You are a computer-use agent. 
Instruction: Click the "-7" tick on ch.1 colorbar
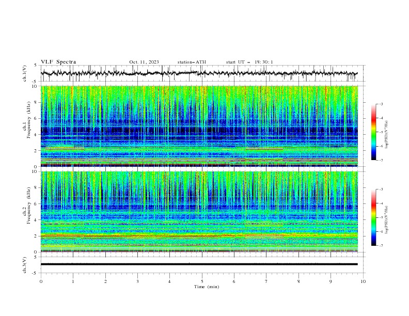coord(381,160)
